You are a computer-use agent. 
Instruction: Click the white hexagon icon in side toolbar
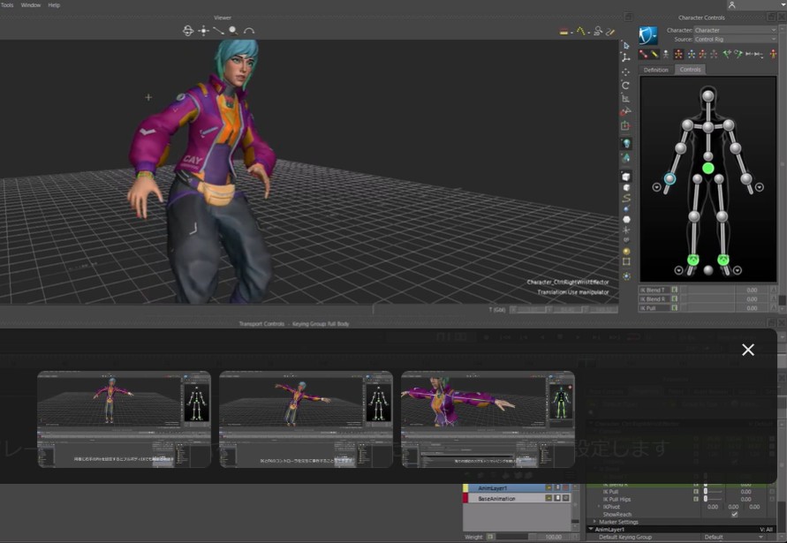point(626,219)
